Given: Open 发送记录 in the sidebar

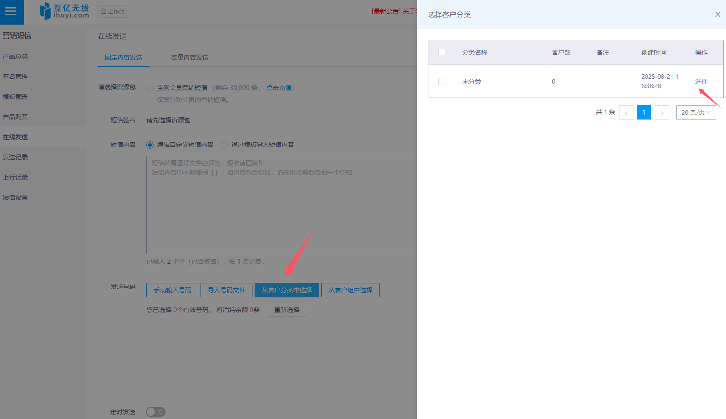Looking at the screenshot, I should pyautogui.click(x=15, y=157).
